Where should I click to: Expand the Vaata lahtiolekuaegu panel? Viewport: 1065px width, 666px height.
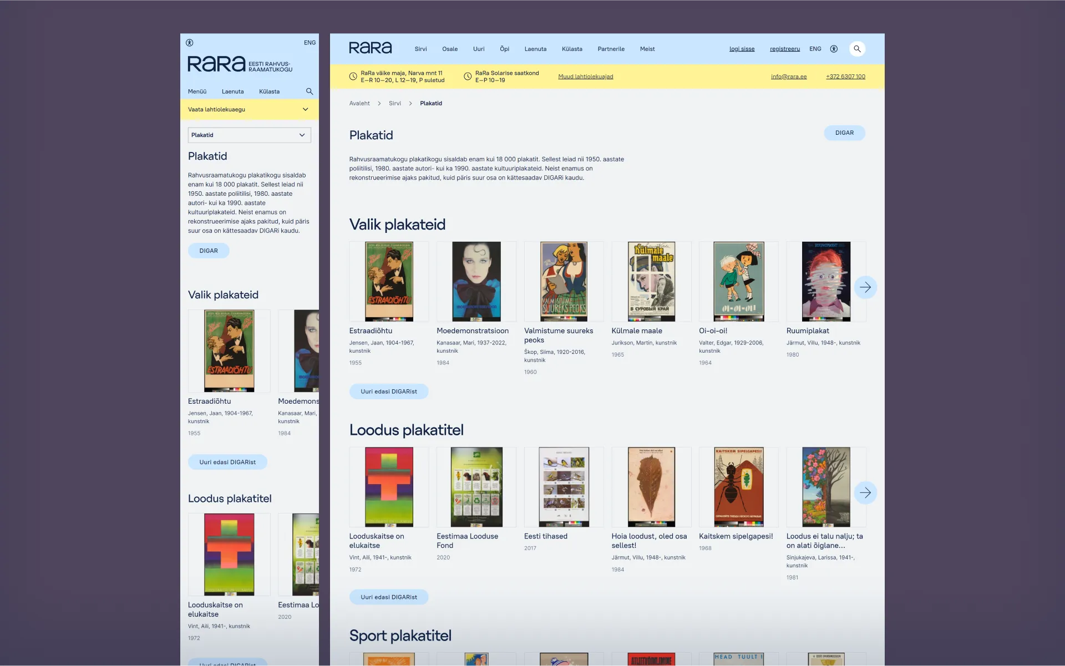click(249, 109)
